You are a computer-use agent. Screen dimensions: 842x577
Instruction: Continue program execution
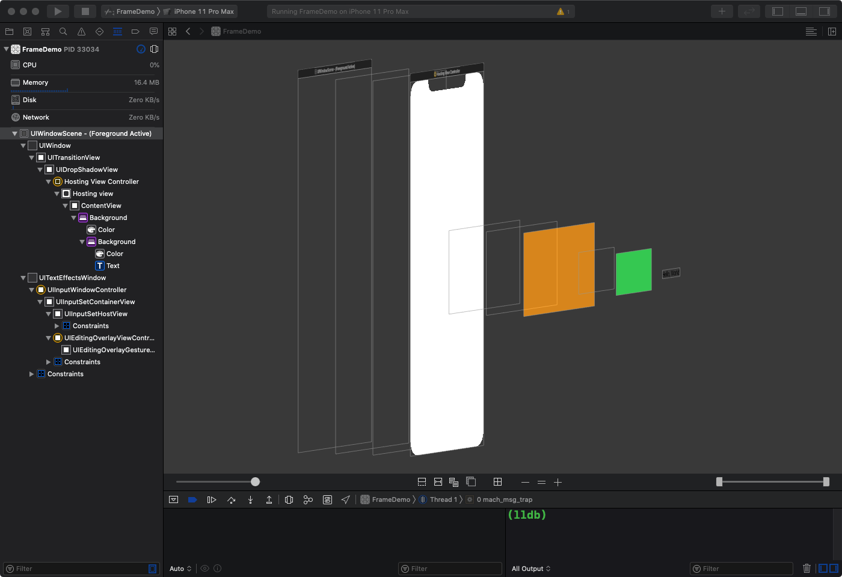coord(212,499)
